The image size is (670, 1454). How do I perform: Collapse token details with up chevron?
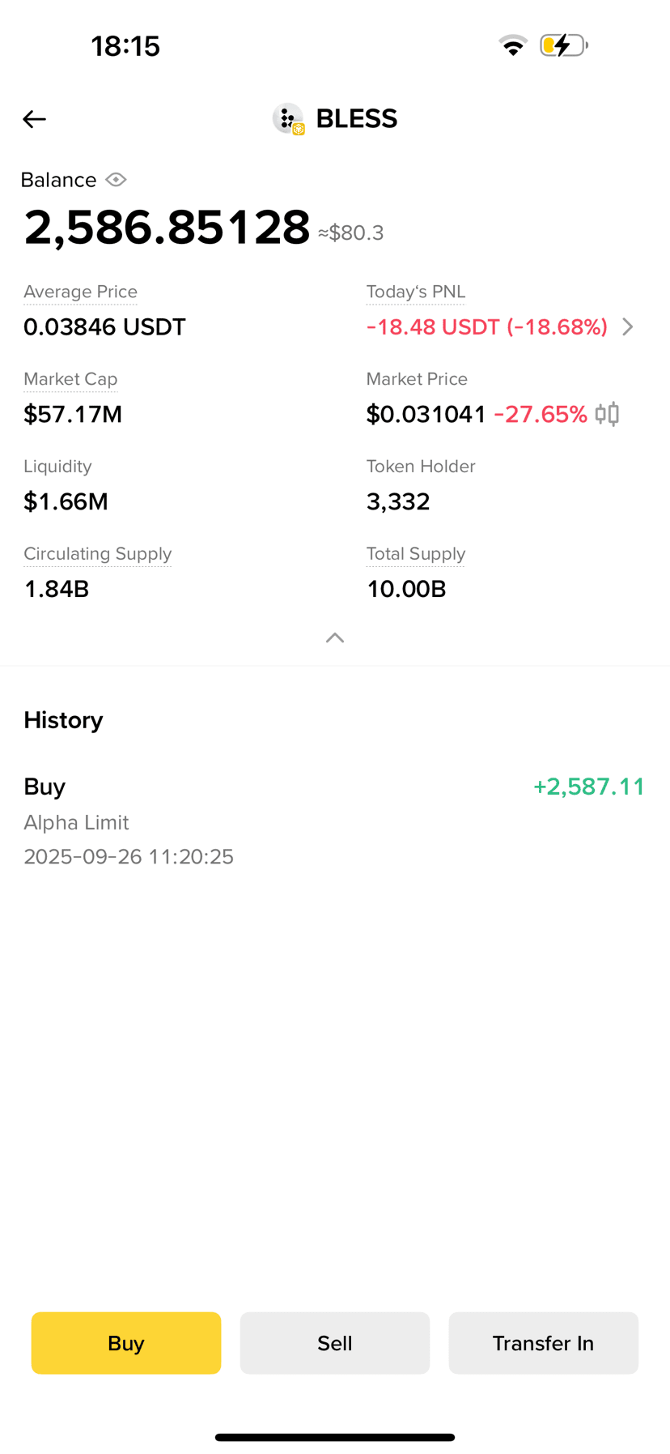tap(335, 638)
